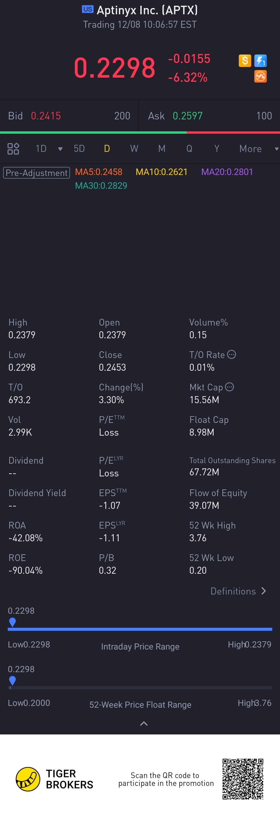This screenshot has height=824, width=280.
Task: Tap the promotion QR code
Action: coord(243,779)
